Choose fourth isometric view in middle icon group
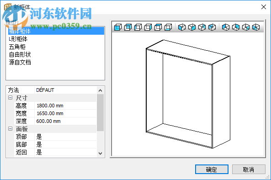The height and width of the screenshot is (180, 271). 212,27
